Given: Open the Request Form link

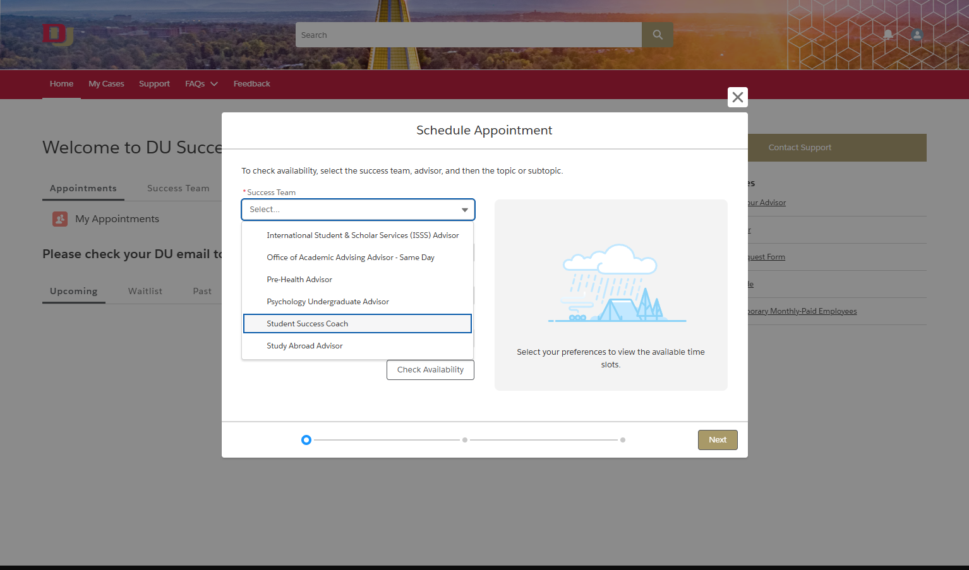Looking at the screenshot, I should click(x=766, y=257).
